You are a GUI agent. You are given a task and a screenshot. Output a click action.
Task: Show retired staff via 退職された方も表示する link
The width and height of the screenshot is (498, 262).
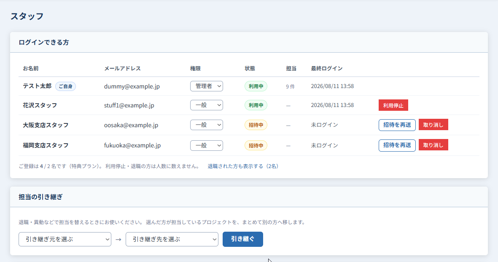[243, 166]
